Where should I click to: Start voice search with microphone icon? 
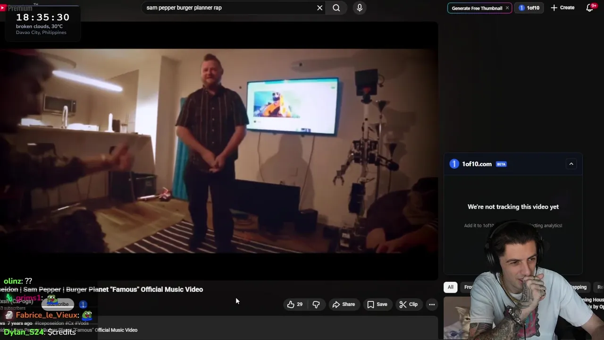[360, 8]
